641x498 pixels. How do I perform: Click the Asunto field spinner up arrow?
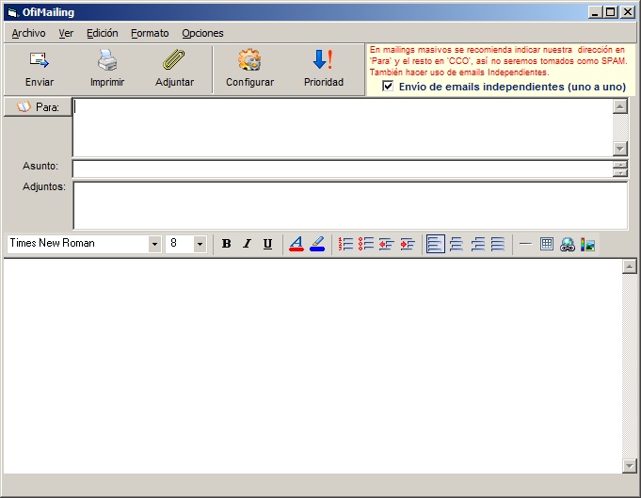point(620,165)
